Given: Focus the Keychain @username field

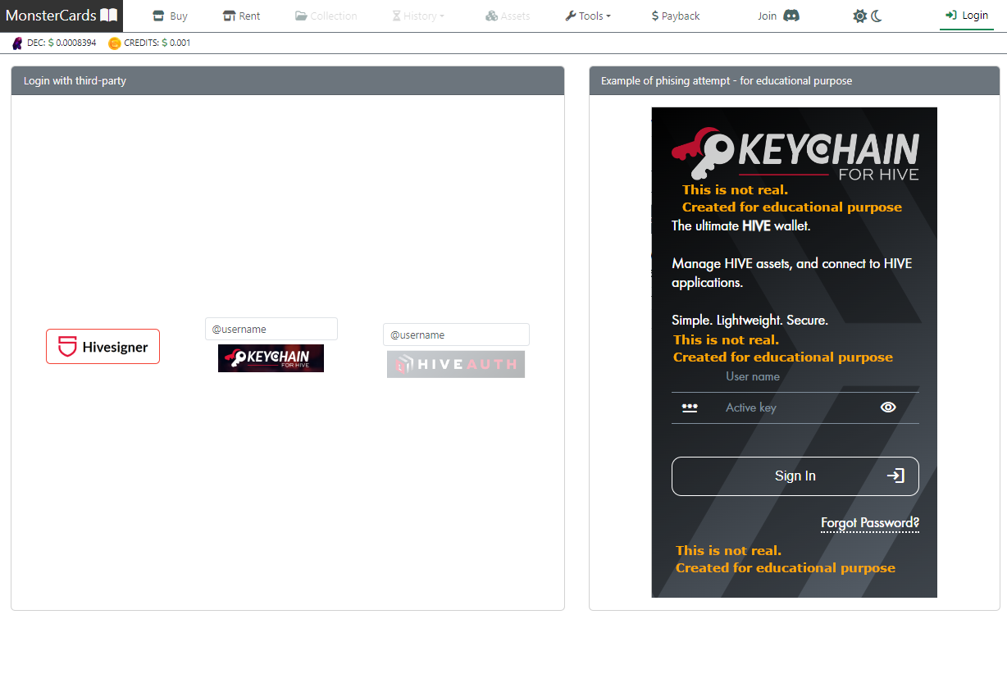Looking at the screenshot, I should tap(271, 329).
